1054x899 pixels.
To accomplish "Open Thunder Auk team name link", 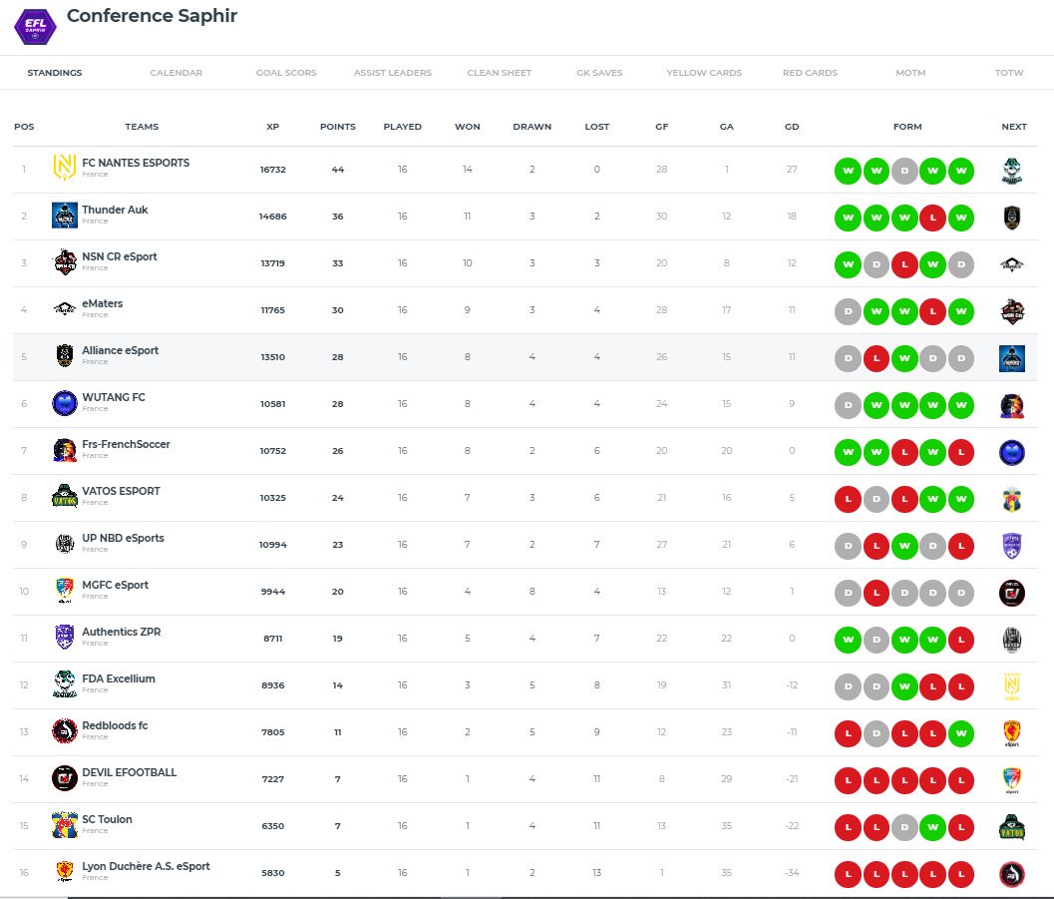I will (115, 210).
